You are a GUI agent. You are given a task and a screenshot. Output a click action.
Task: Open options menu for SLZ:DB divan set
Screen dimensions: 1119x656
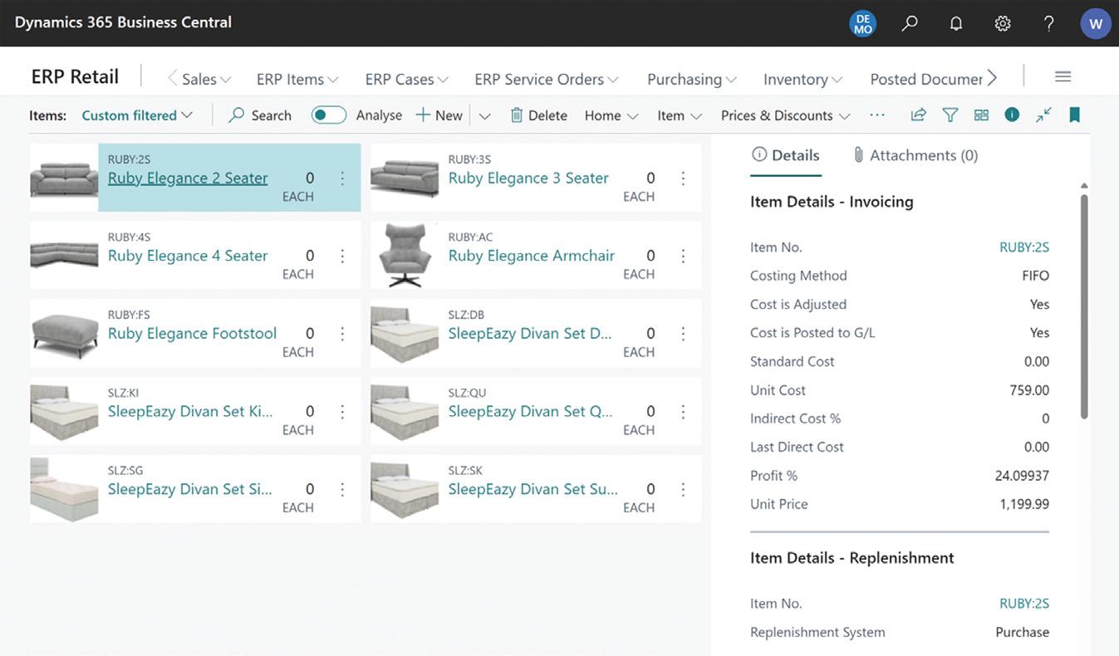point(683,334)
